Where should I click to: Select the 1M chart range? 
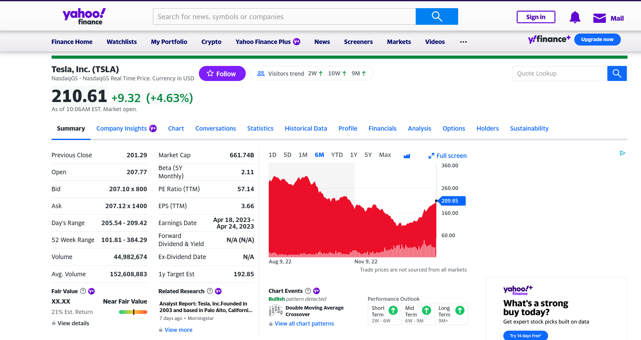(303, 155)
